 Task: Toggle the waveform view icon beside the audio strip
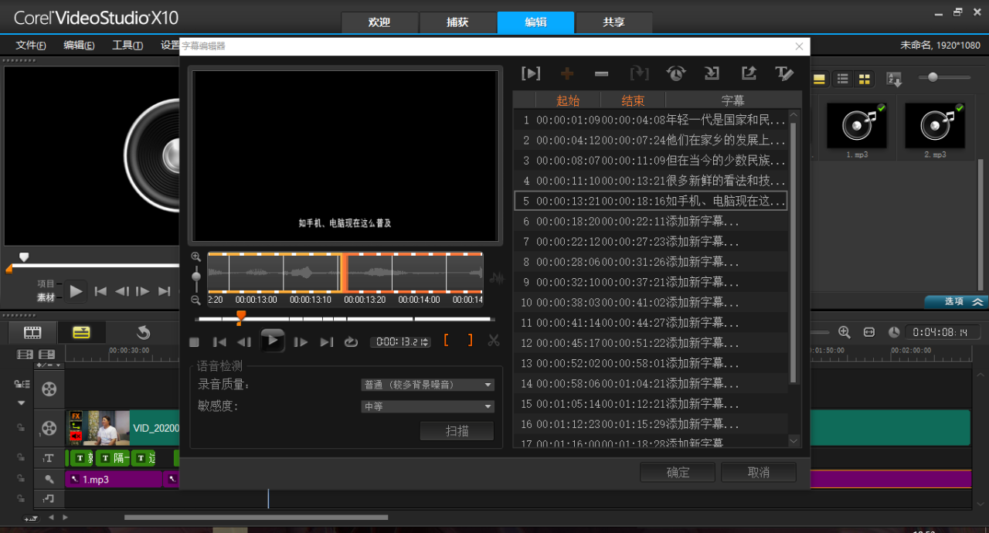coord(496,278)
